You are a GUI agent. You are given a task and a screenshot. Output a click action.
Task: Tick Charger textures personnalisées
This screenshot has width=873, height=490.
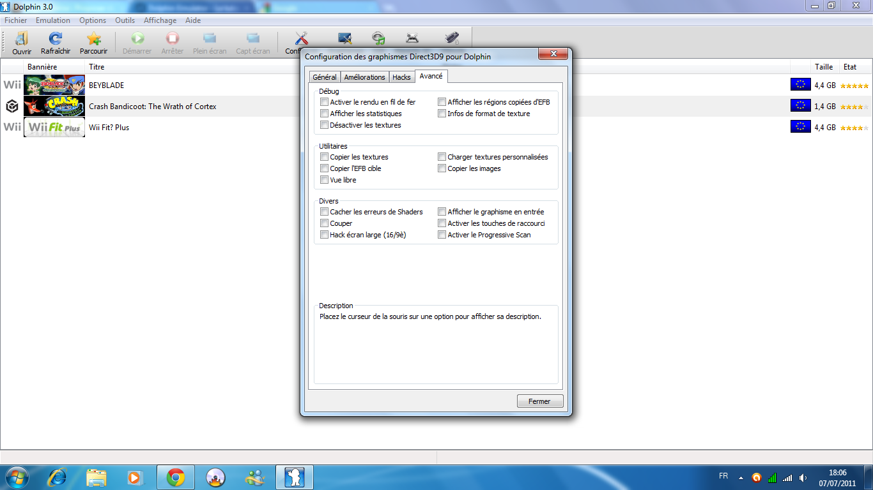pos(442,157)
